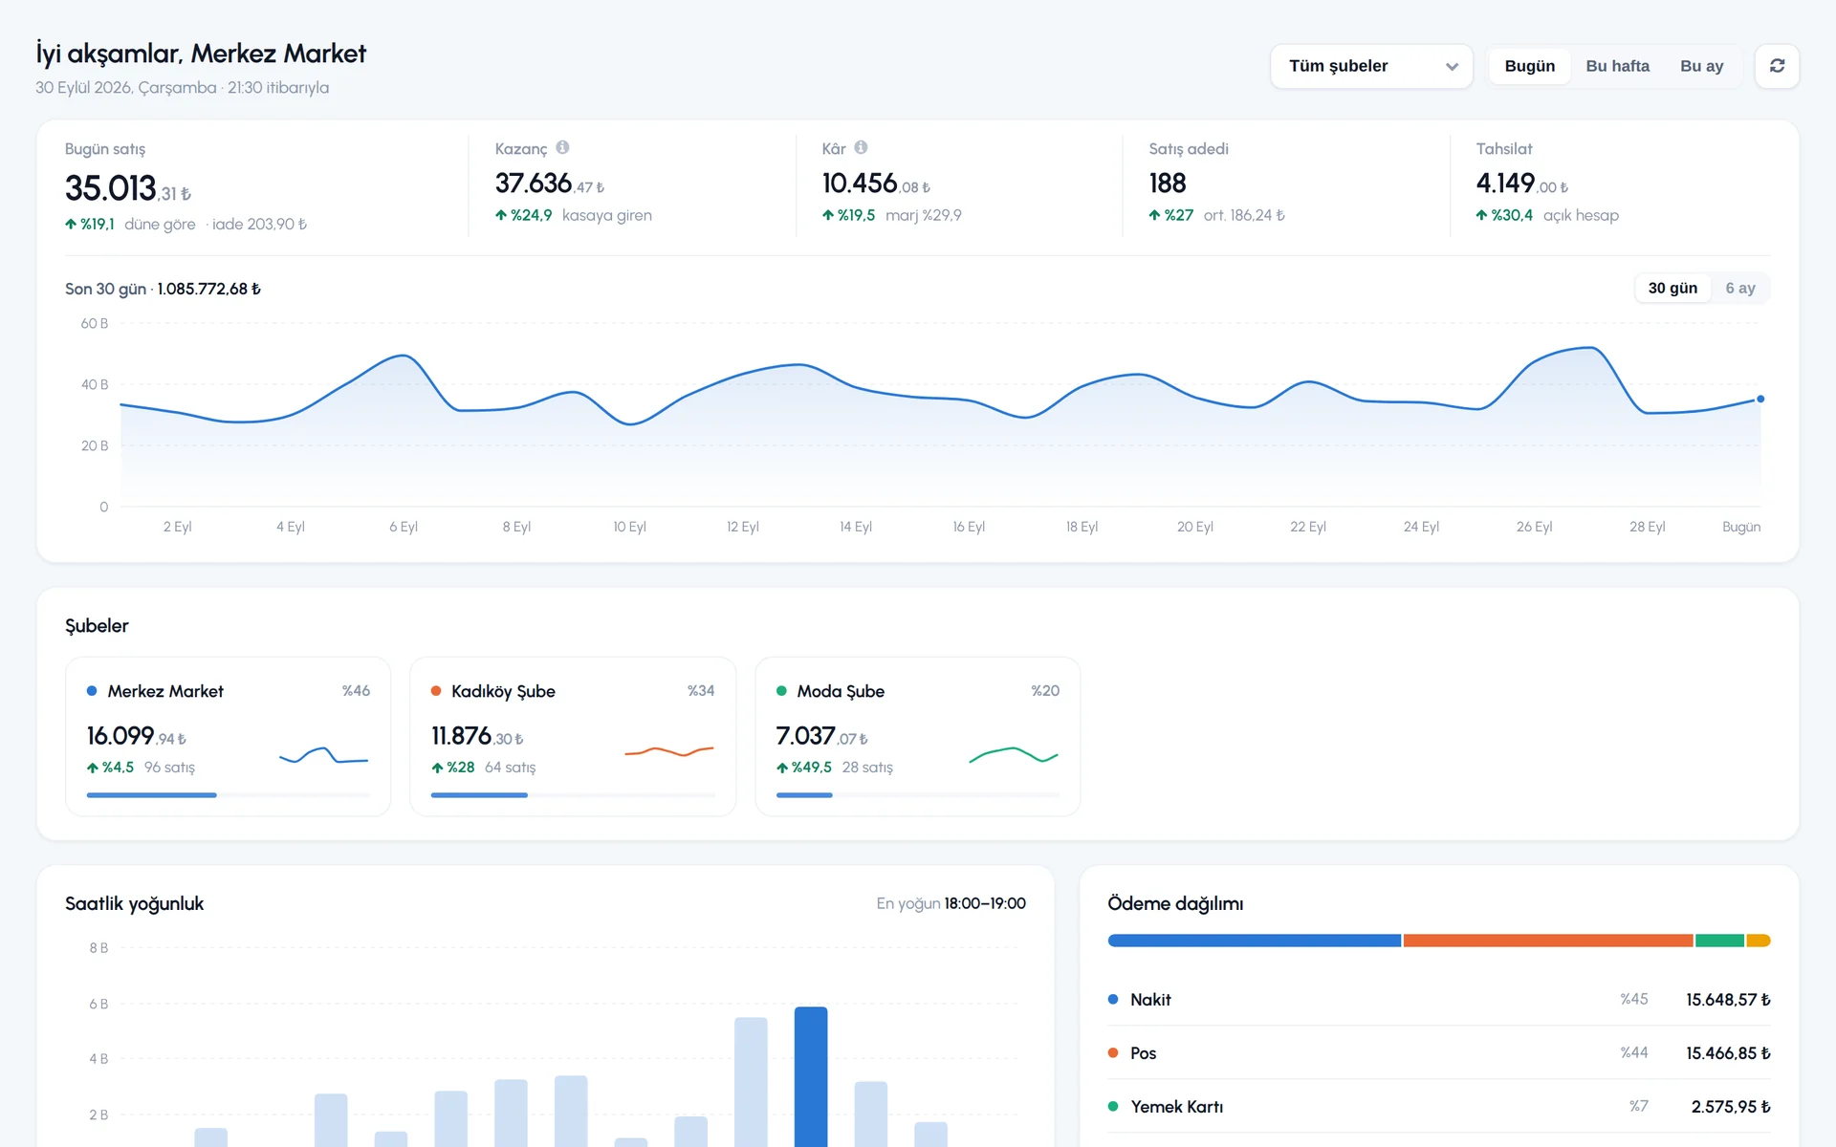Click the info icon beside Kâr

(x=861, y=147)
